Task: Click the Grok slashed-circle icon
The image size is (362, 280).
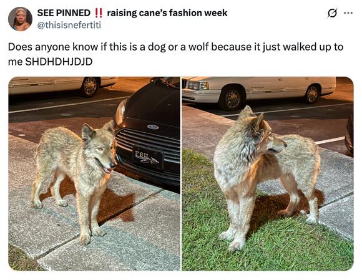Action: pos(333,13)
